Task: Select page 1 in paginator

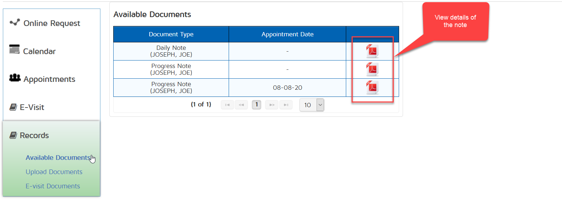Action: (257, 105)
